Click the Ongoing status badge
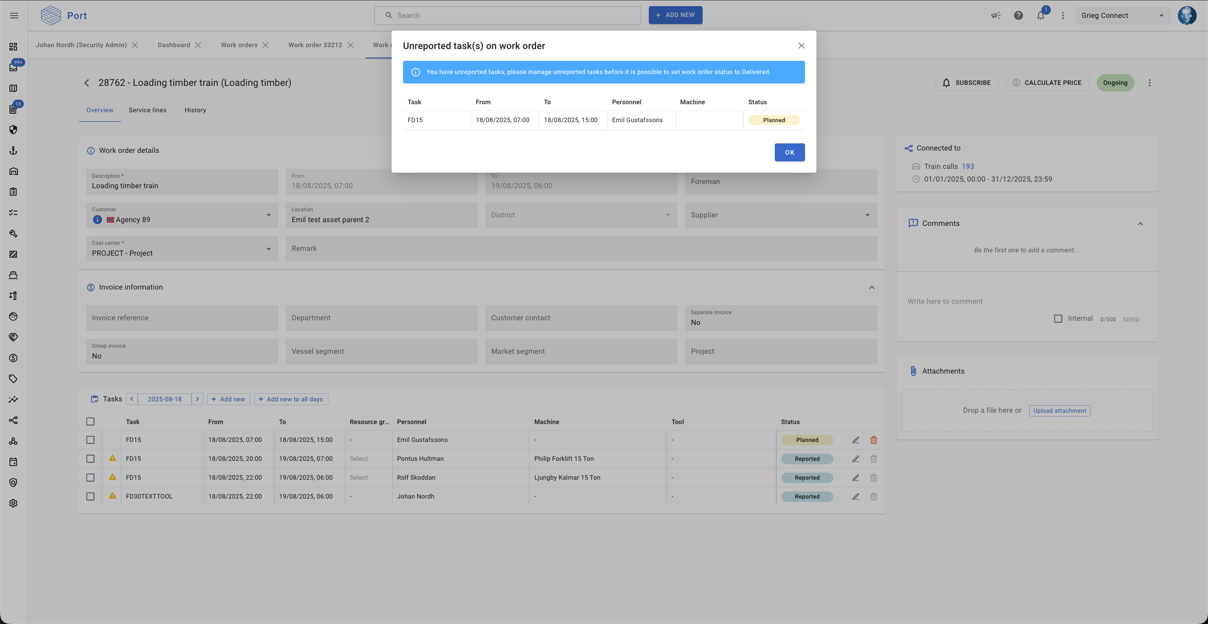 tap(1115, 83)
